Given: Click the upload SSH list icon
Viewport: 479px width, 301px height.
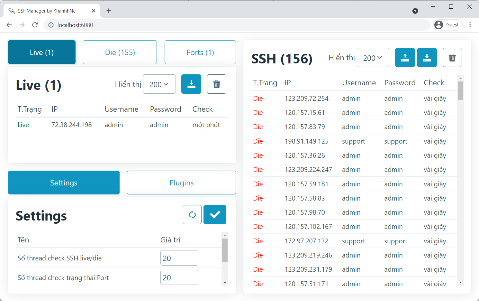Looking at the screenshot, I should (405, 58).
